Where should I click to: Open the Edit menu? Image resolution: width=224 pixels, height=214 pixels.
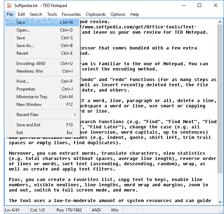21,14
